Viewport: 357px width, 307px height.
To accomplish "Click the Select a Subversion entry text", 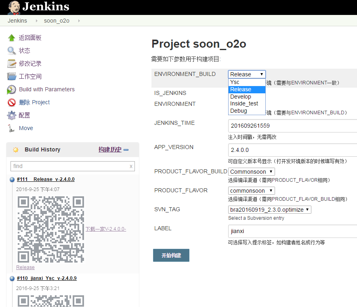I will [x=256, y=218].
